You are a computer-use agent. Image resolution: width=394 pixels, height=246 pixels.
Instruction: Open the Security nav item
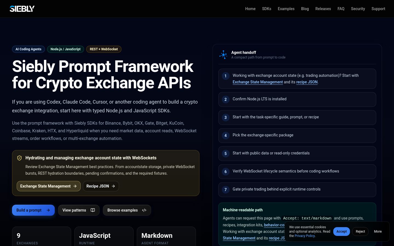pyautogui.click(x=358, y=9)
